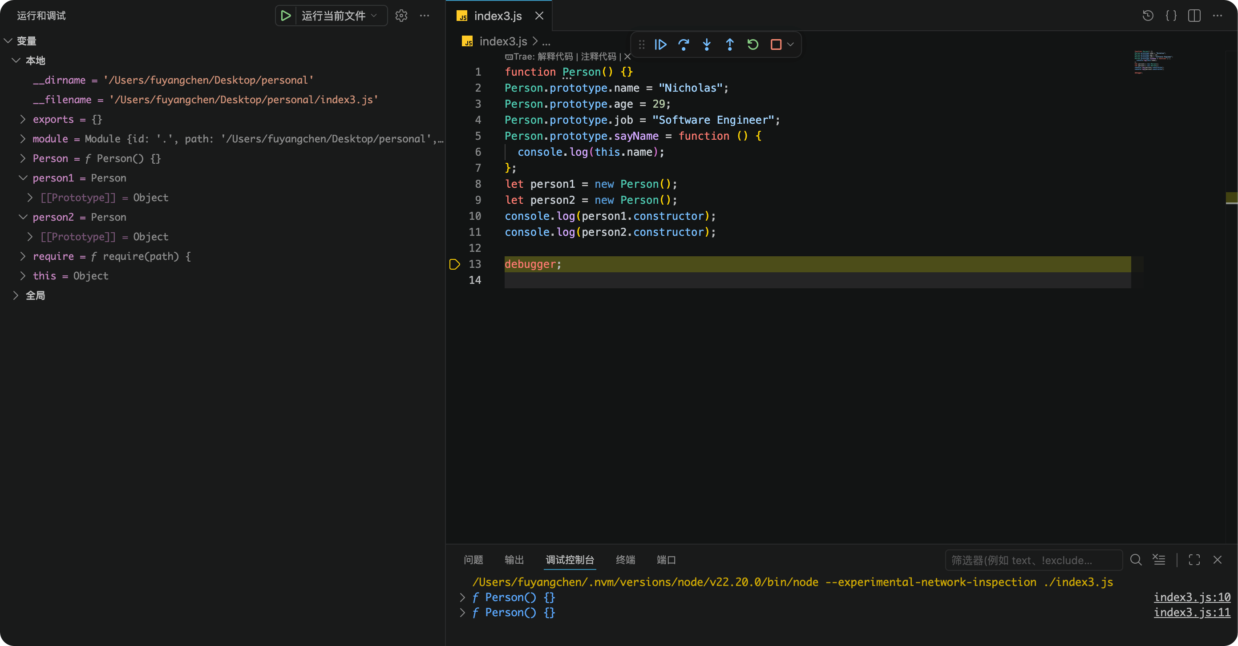The height and width of the screenshot is (646, 1238).
Task: Switch to the 问题 problems tab
Action: pos(473,560)
